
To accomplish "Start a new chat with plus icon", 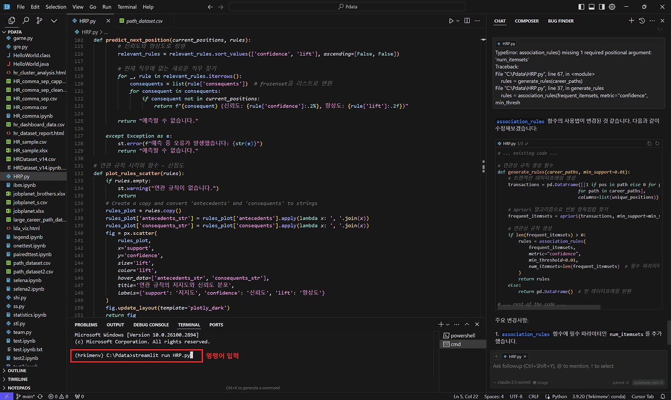I will (x=631, y=21).
